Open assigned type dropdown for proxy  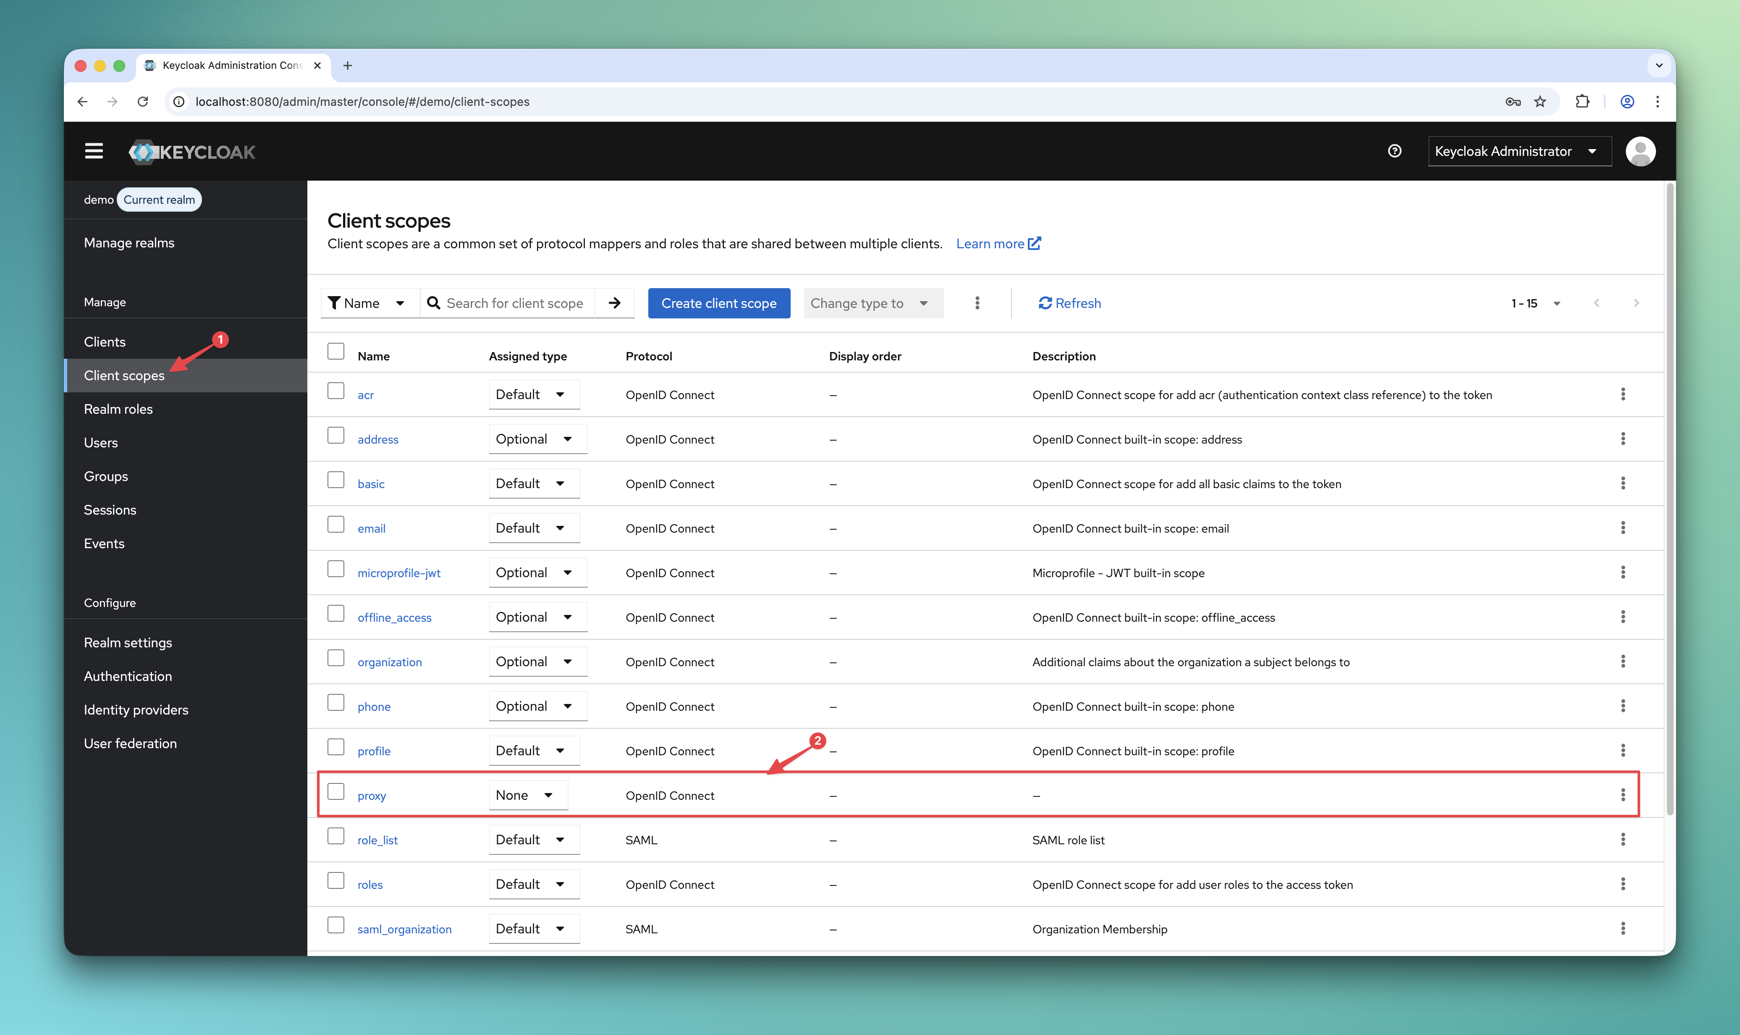coord(528,795)
